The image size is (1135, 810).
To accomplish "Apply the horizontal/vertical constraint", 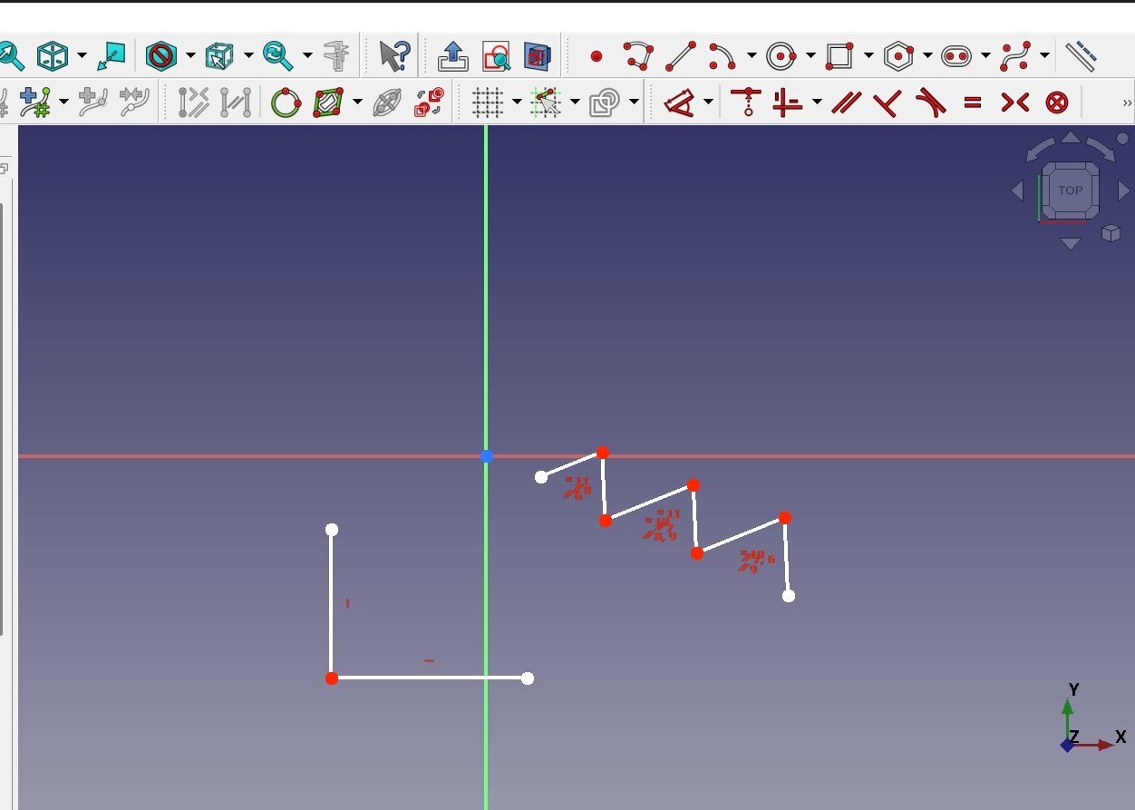I will pyautogui.click(x=788, y=102).
